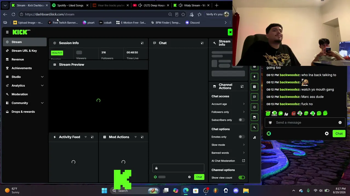Switch to the Vitaly Stream tab
350x196 pixels.
click(192, 5)
